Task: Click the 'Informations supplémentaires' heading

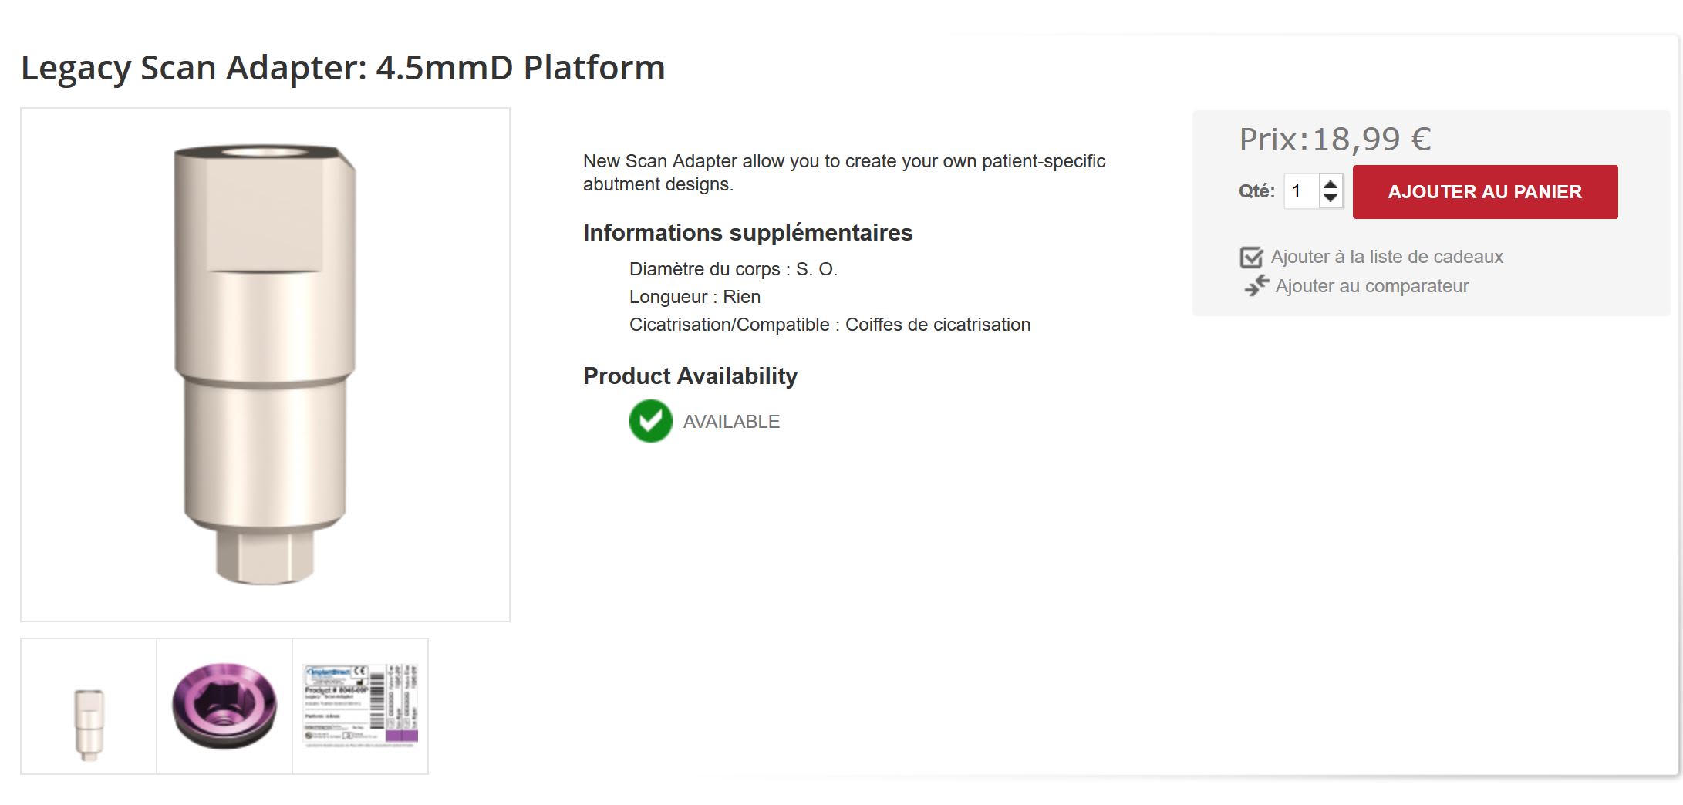Action: point(747,233)
